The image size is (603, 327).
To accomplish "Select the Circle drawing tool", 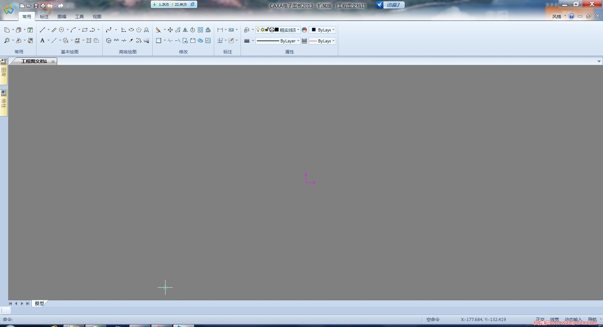I will pos(62,30).
